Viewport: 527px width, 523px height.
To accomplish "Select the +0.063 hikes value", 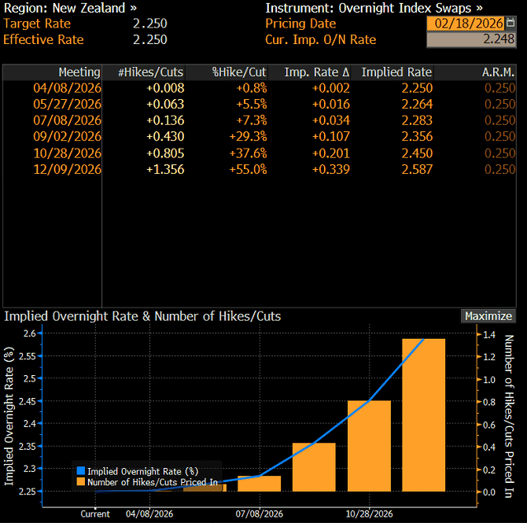I will pyautogui.click(x=165, y=104).
